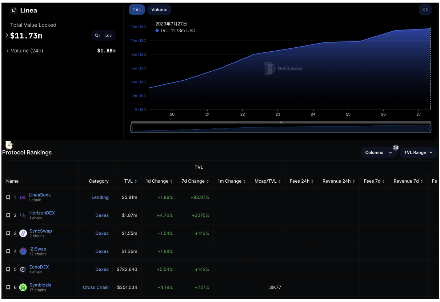Viewport: 440px width, 302px height.
Task: Click iZiSwap's +1.88% 1d change
Action: click(165, 251)
